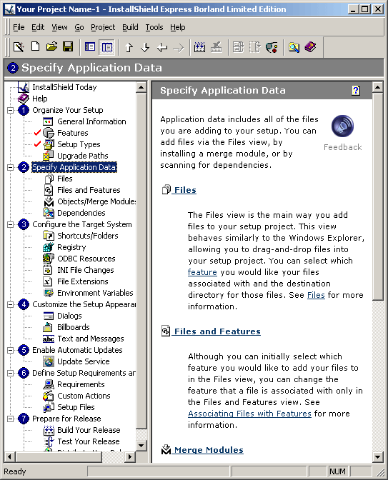Select the Setup Types tree item
This screenshot has width=388, height=480.
[79, 144]
